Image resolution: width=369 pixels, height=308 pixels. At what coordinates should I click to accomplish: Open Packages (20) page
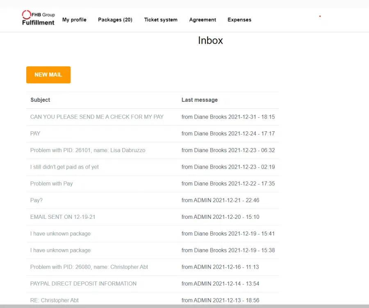point(115,20)
